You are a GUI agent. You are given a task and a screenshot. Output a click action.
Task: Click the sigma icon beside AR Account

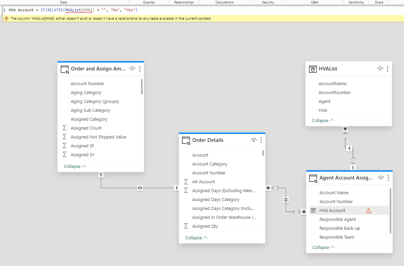tap(186, 182)
